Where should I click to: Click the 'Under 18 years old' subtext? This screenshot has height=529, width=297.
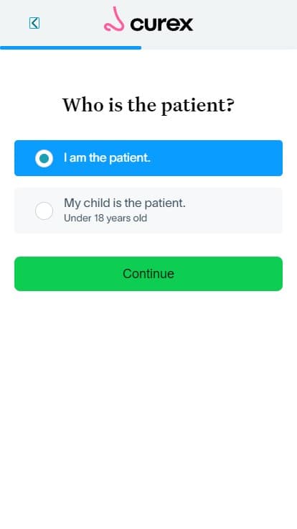pos(105,218)
